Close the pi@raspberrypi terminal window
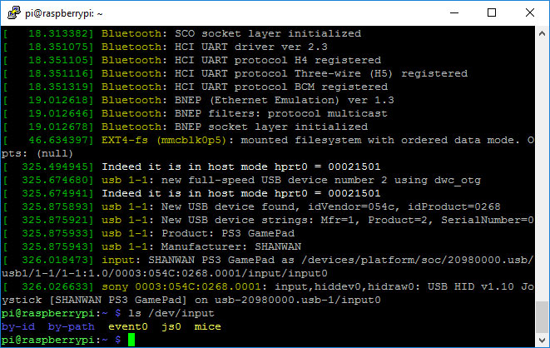The width and height of the screenshot is (550, 348). [530, 12]
